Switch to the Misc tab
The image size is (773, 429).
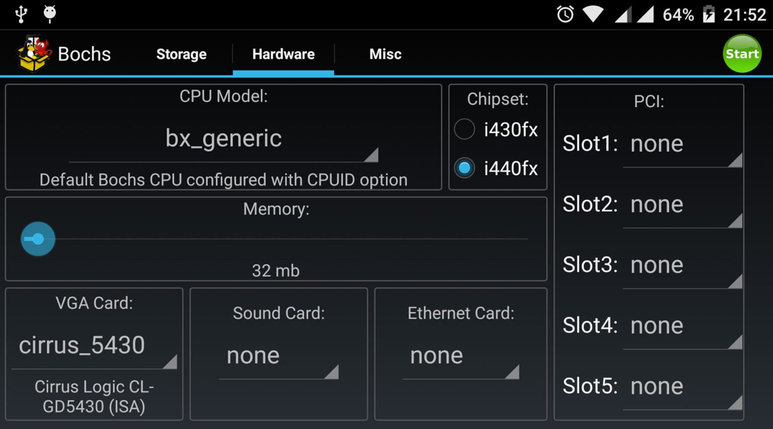click(385, 54)
